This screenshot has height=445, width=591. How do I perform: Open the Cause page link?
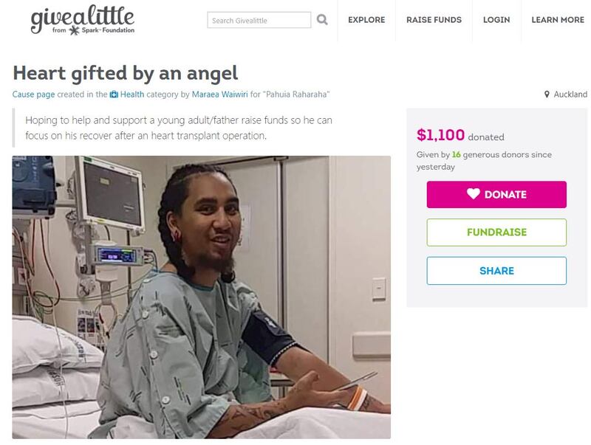pos(33,94)
